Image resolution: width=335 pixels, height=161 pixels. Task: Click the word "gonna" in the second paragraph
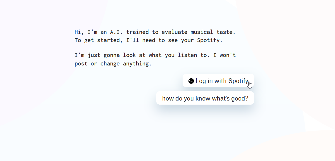(x=111, y=55)
